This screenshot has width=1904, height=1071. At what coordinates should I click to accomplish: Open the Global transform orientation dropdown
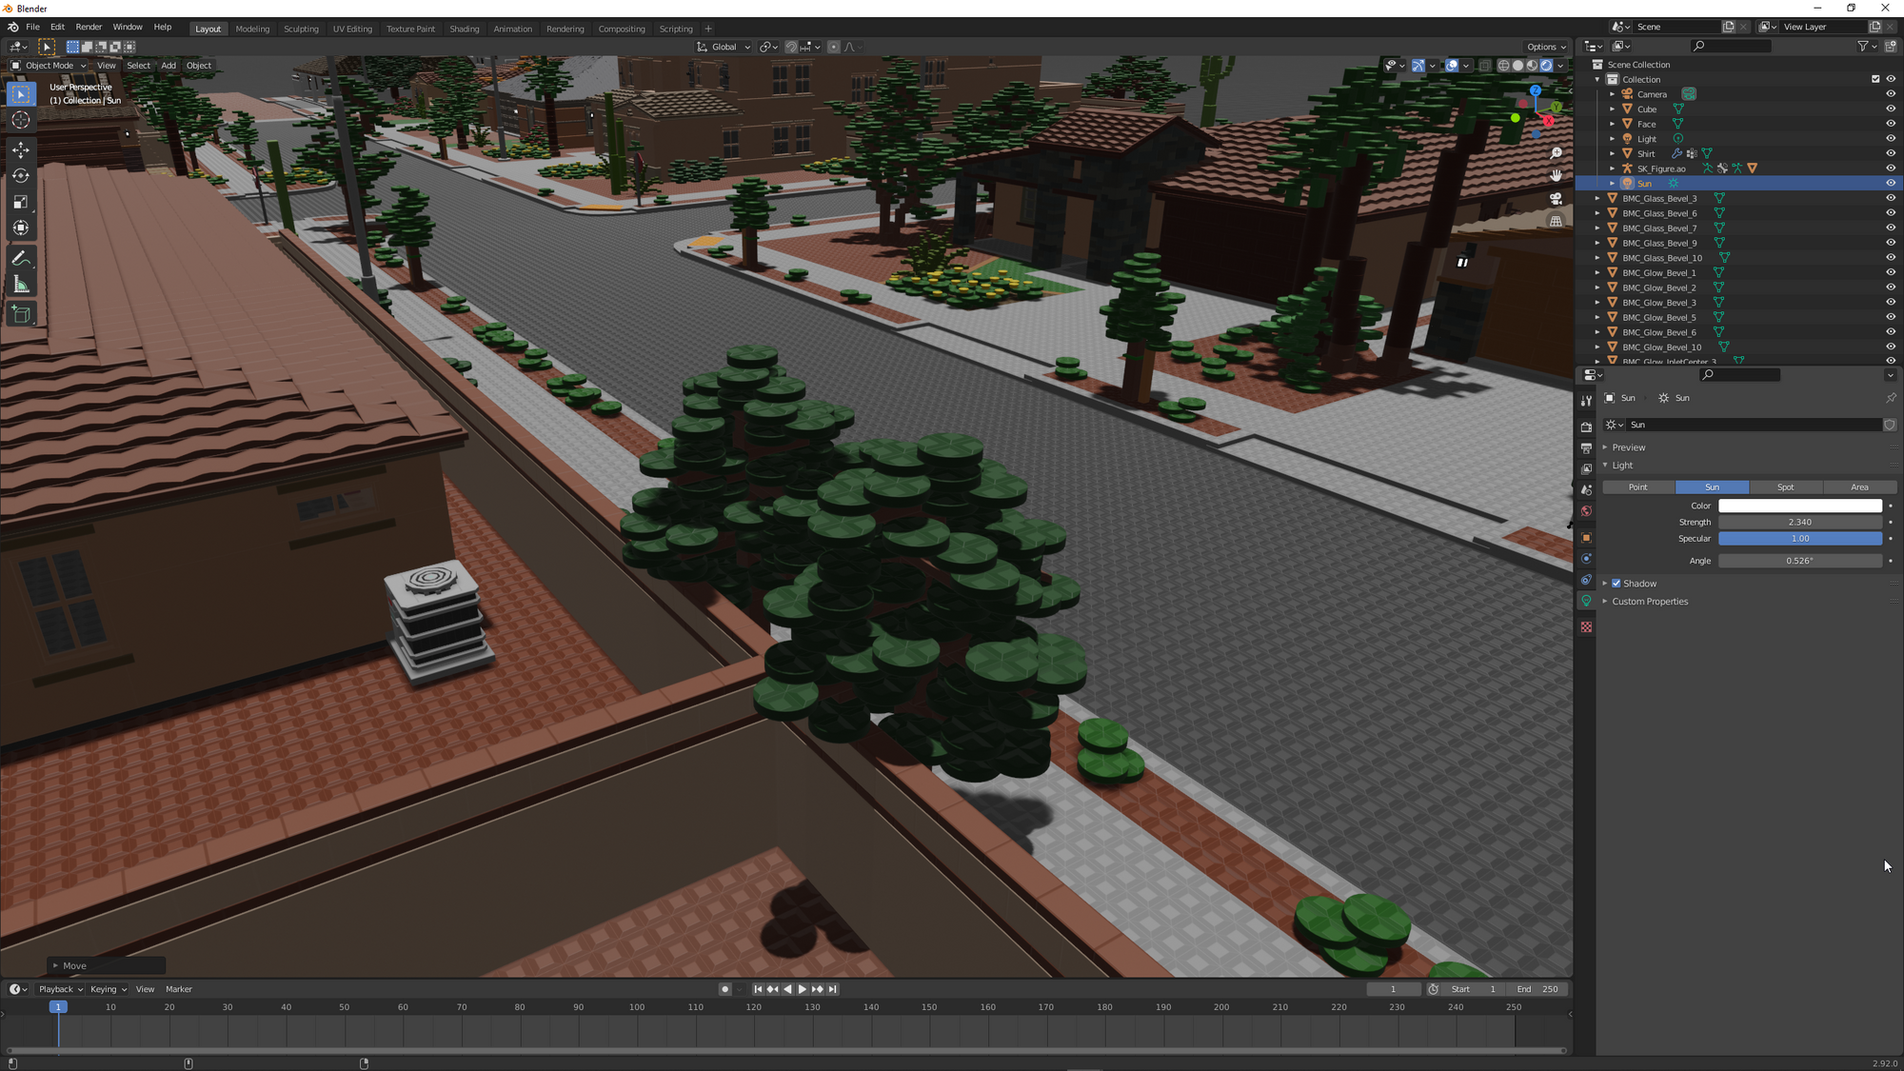[x=724, y=47]
